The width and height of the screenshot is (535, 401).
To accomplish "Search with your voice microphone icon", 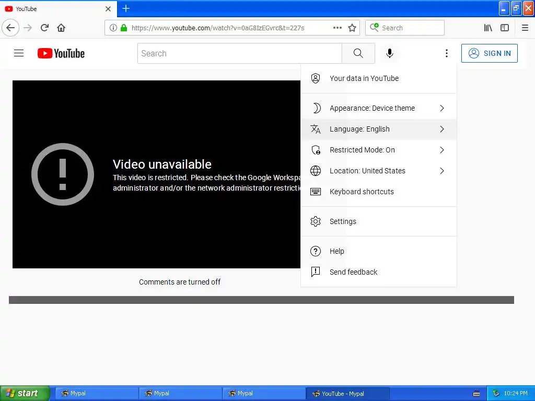I will 390,53.
